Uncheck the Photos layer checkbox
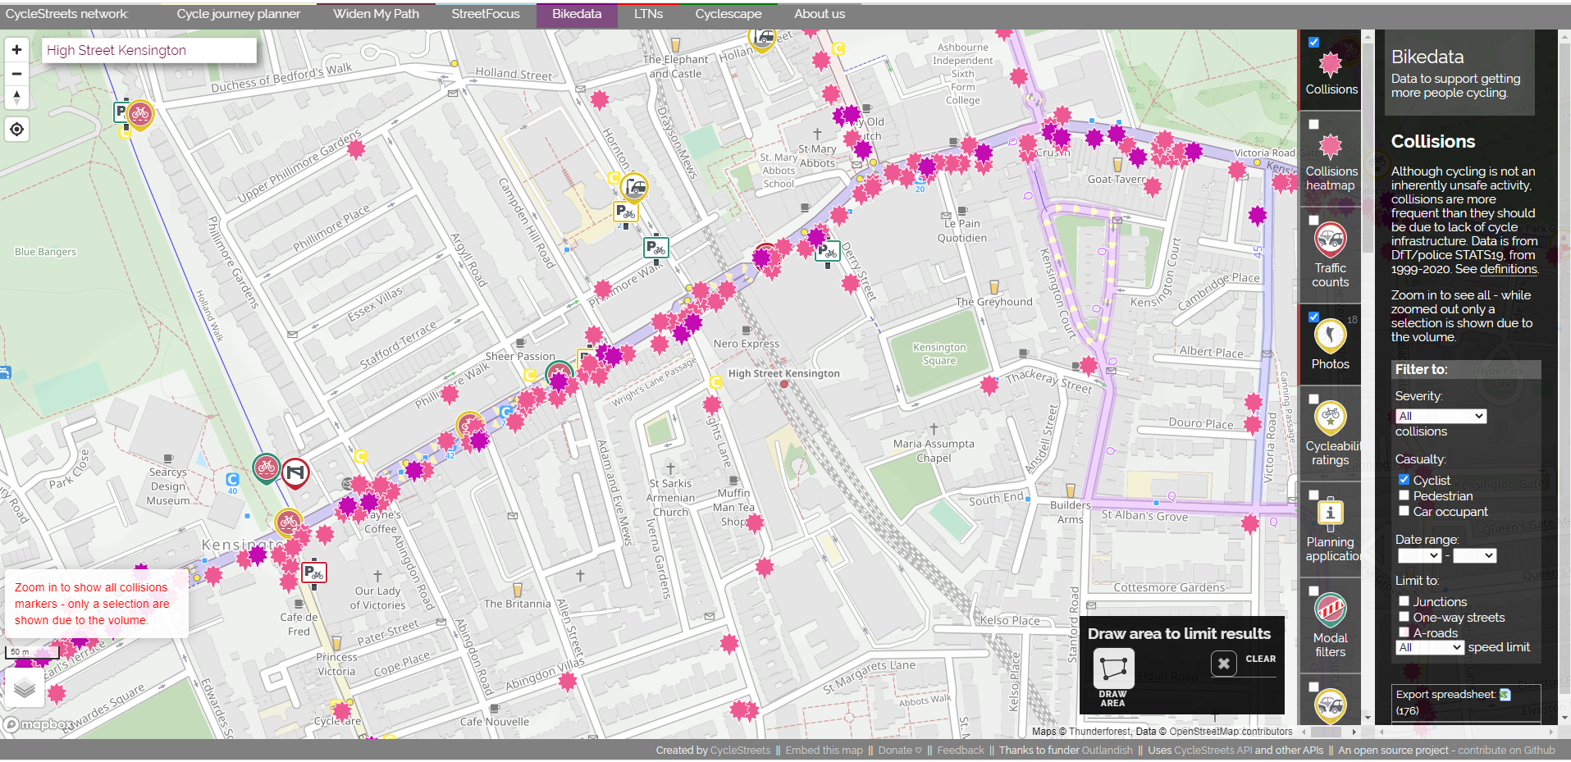This screenshot has width=1571, height=762. tap(1313, 317)
